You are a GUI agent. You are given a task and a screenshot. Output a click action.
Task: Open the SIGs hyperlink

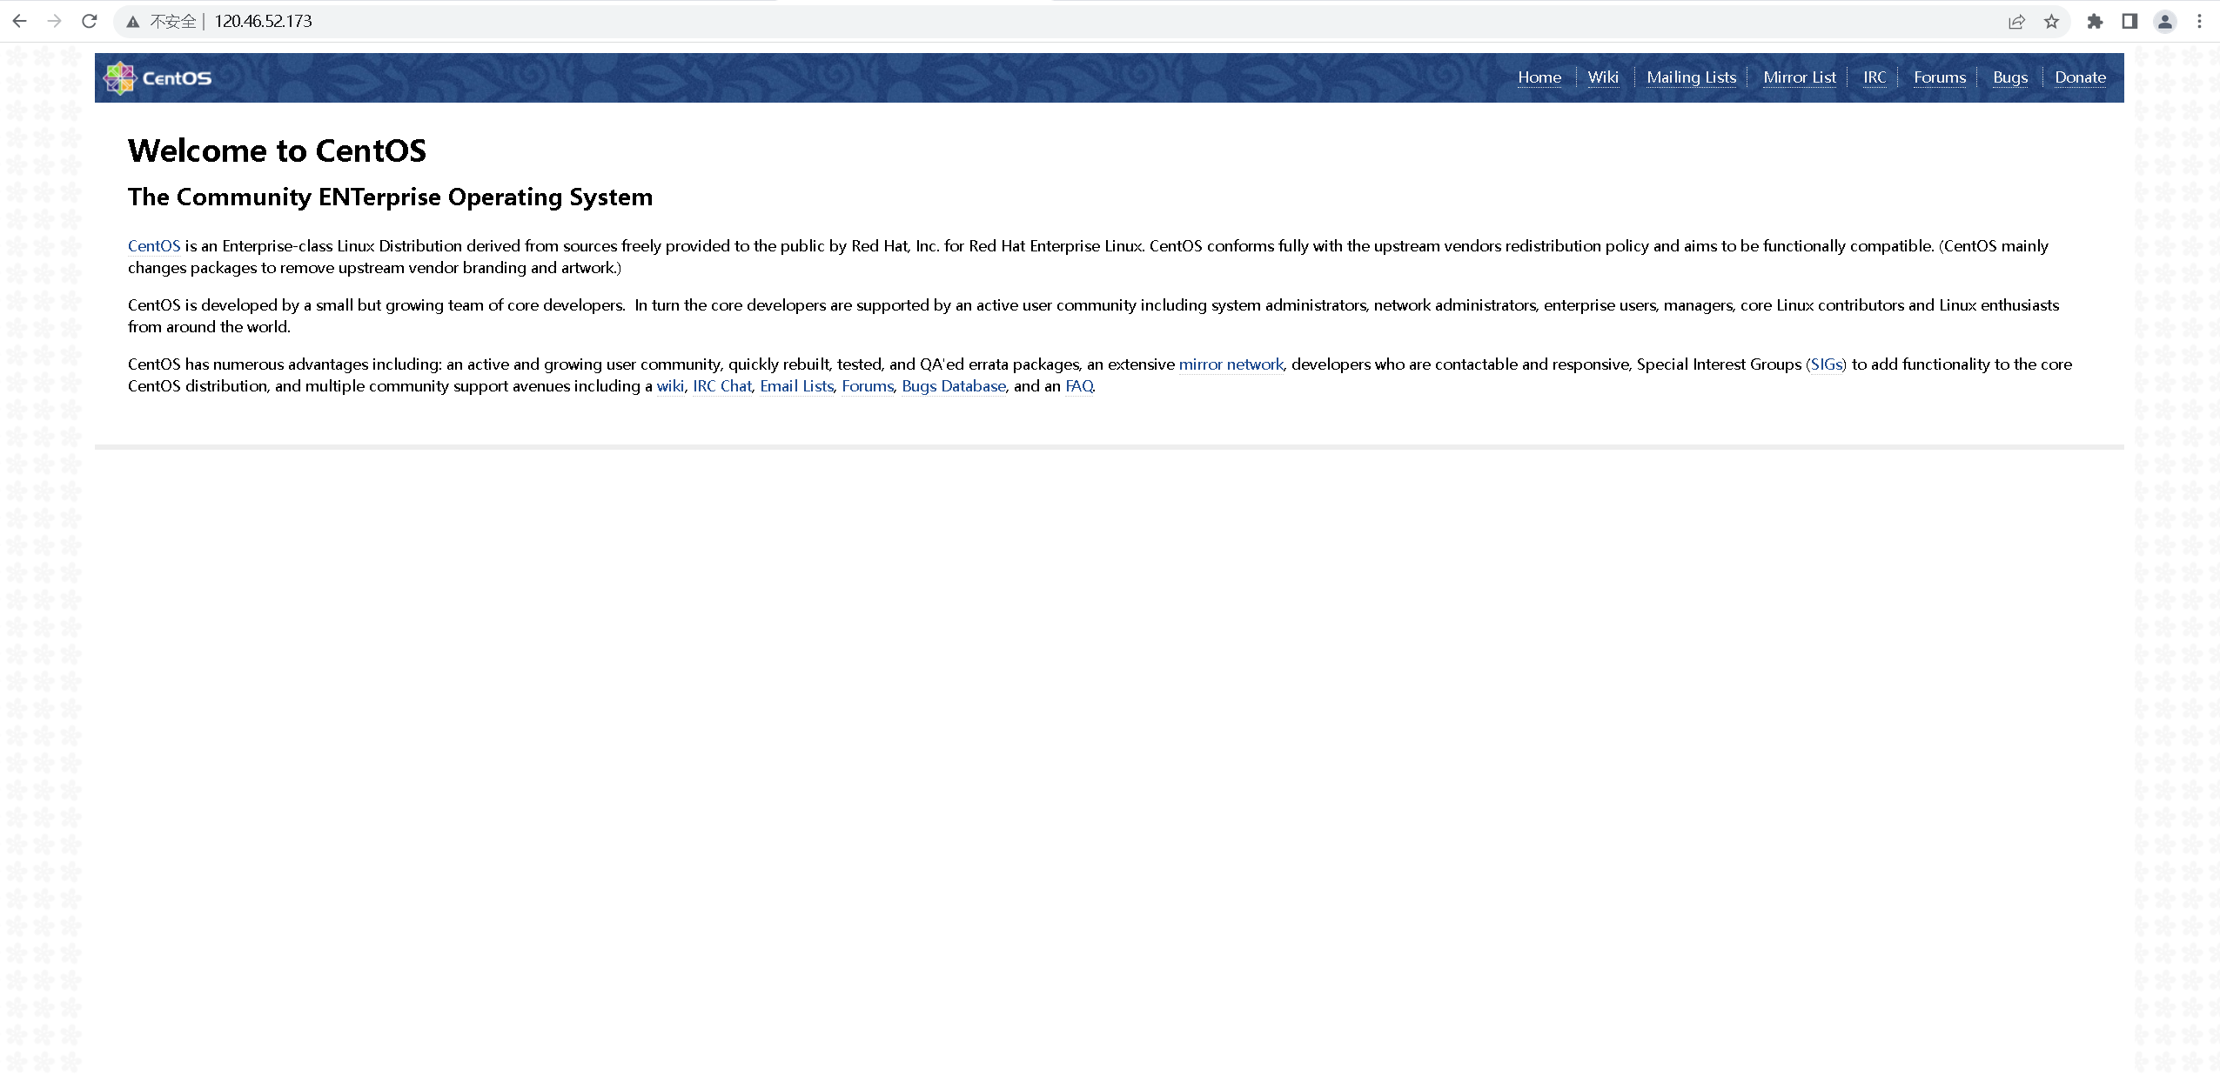[1826, 364]
